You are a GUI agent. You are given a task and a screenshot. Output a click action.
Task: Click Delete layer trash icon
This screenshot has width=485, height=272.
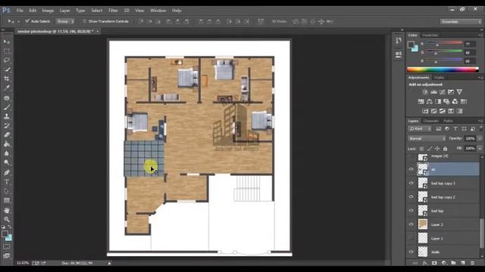(472, 263)
